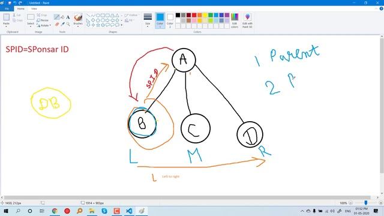The width and height of the screenshot is (384, 216).
Task: Choose the Oval shape
Action: [x=98, y=16]
